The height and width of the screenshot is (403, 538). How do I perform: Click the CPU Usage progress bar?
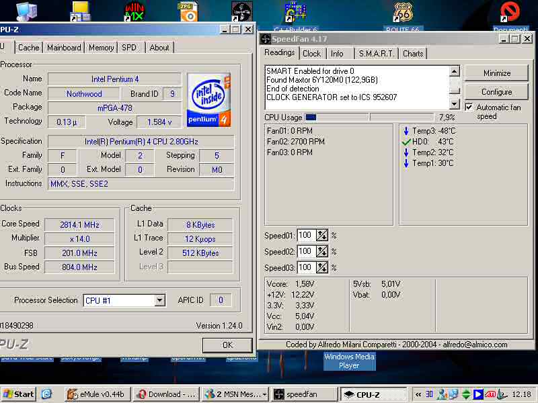tap(369, 117)
